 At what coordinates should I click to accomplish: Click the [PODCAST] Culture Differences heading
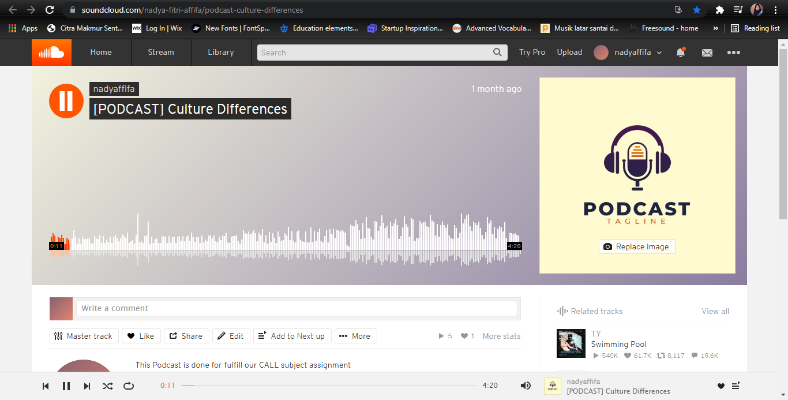(x=190, y=109)
